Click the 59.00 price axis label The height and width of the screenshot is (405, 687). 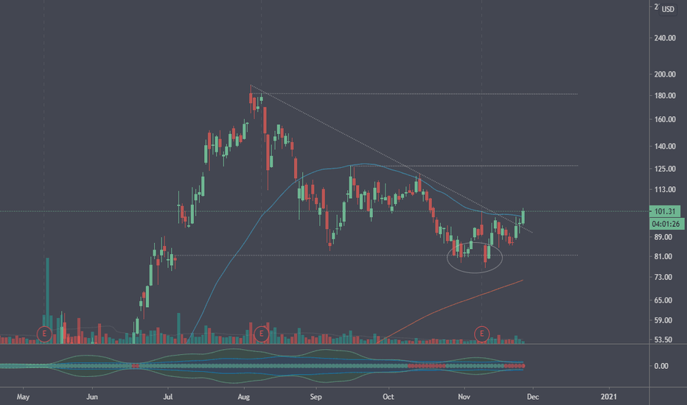point(663,320)
